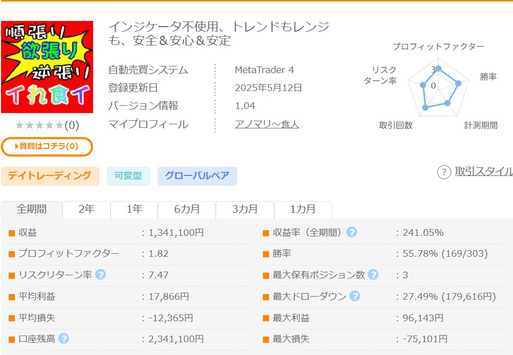Click the star rating icons
This screenshot has height=355, width=513.
point(39,125)
